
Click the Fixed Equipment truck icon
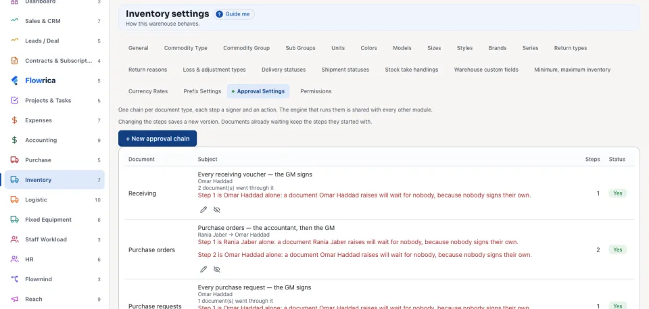14,220
